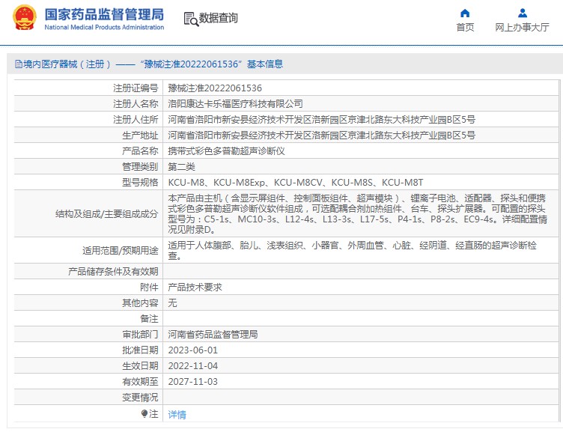Viewport: 563px width, 435px height.
Task: Select the 数据查询 heading text
Action: tap(219, 18)
